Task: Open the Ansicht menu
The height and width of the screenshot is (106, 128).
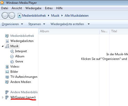Action: (x=17, y=8)
